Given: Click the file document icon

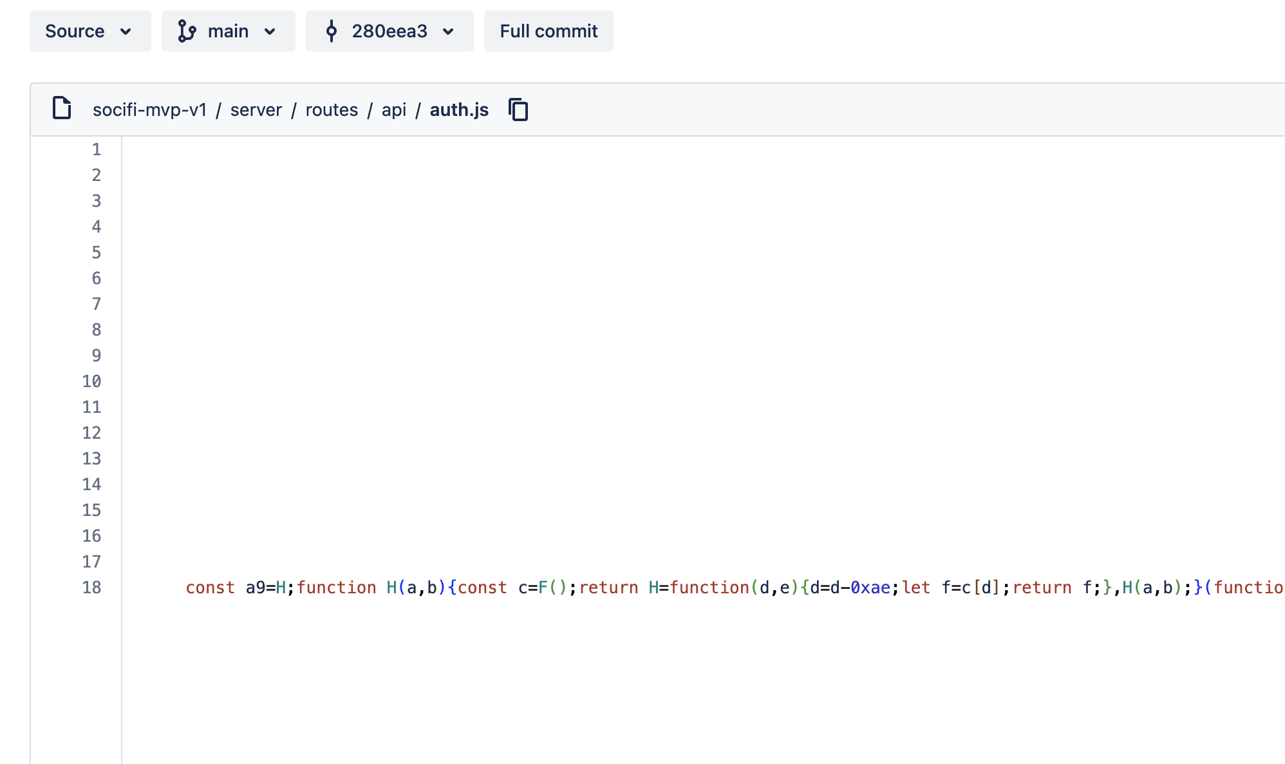Looking at the screenshot, I should [x=62, y=108].
